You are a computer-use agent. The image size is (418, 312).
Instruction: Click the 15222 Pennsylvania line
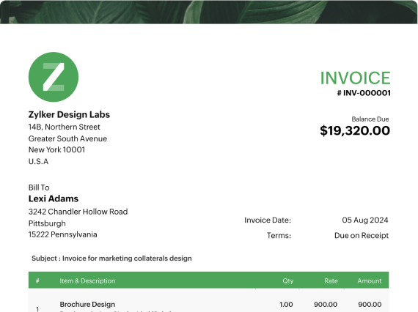click(x=62, y=234)
